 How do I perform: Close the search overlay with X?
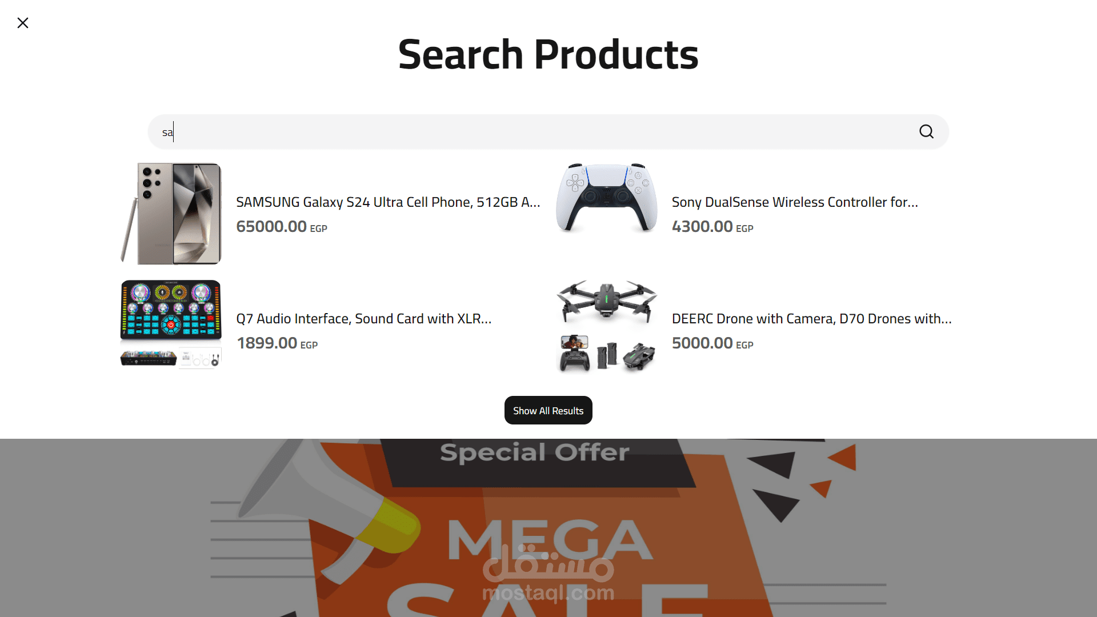coord(23,23)
